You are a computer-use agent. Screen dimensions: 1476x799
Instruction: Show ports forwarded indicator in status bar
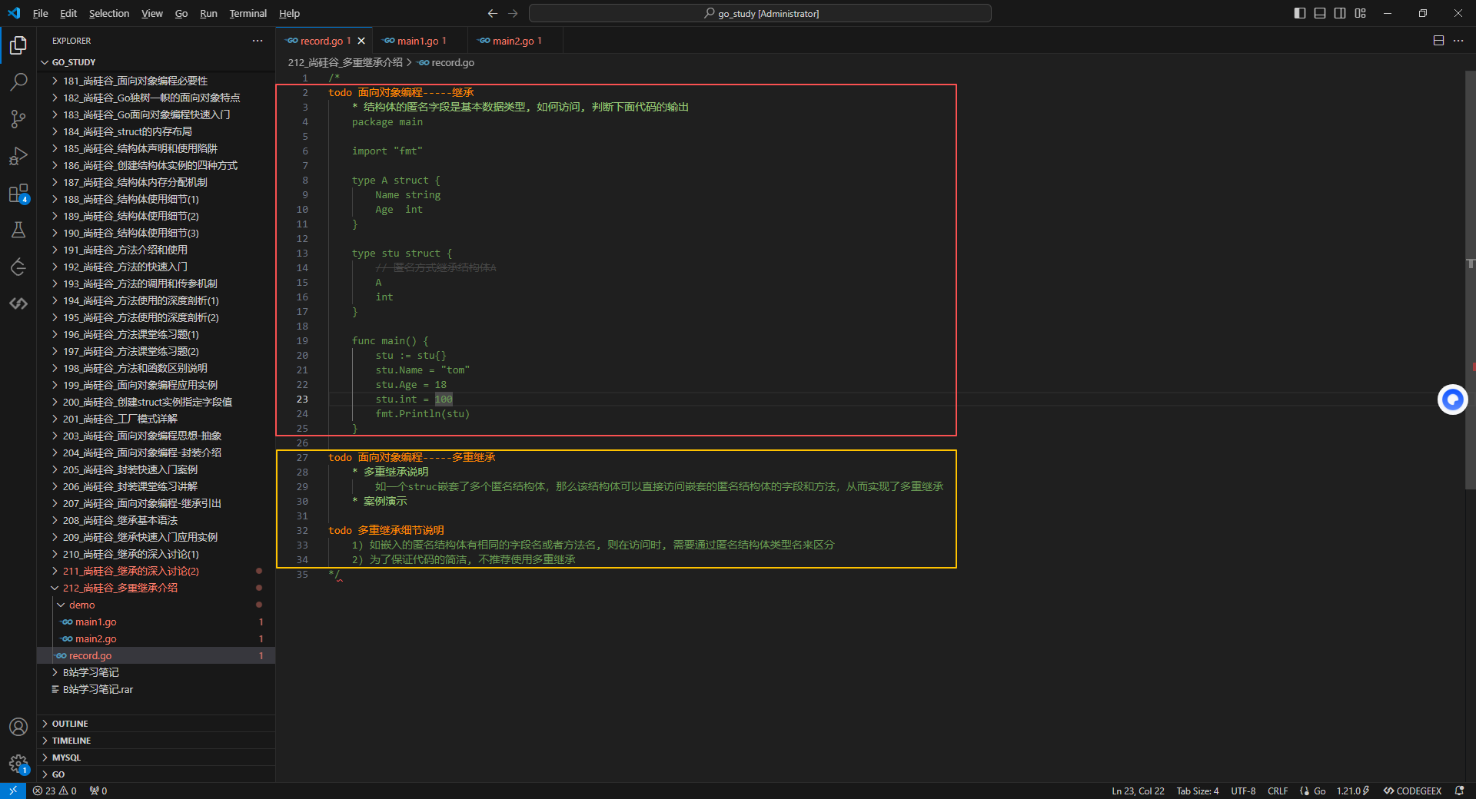pos(98,791)
